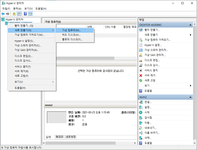
Task: Click the CPU 사용 column header
Action: [113, 27]
